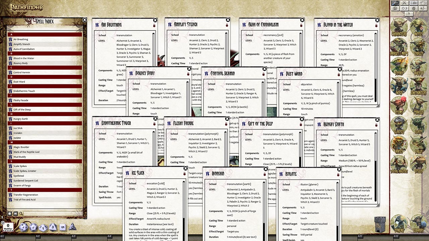Open the Notes sidebar button
Screen dimensions: 429x241
tap(418, 27)
